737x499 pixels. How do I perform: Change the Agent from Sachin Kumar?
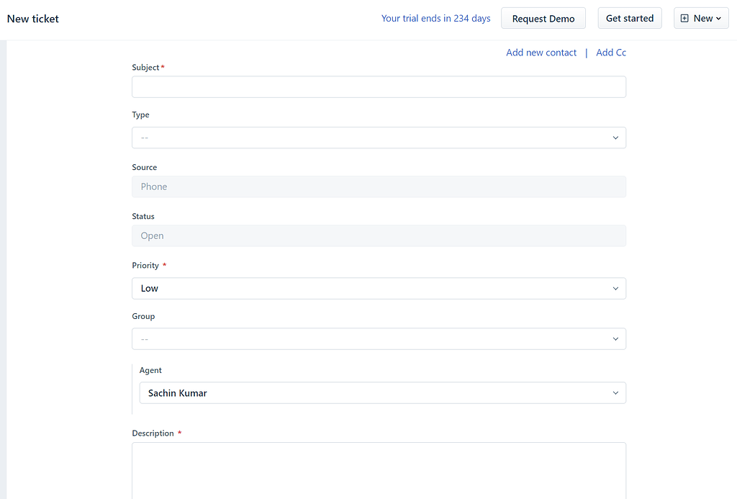point(382,392)
